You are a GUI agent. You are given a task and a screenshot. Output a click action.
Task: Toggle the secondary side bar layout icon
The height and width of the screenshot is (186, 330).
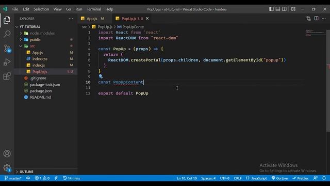pyautogui.click(x=284, y=9)
